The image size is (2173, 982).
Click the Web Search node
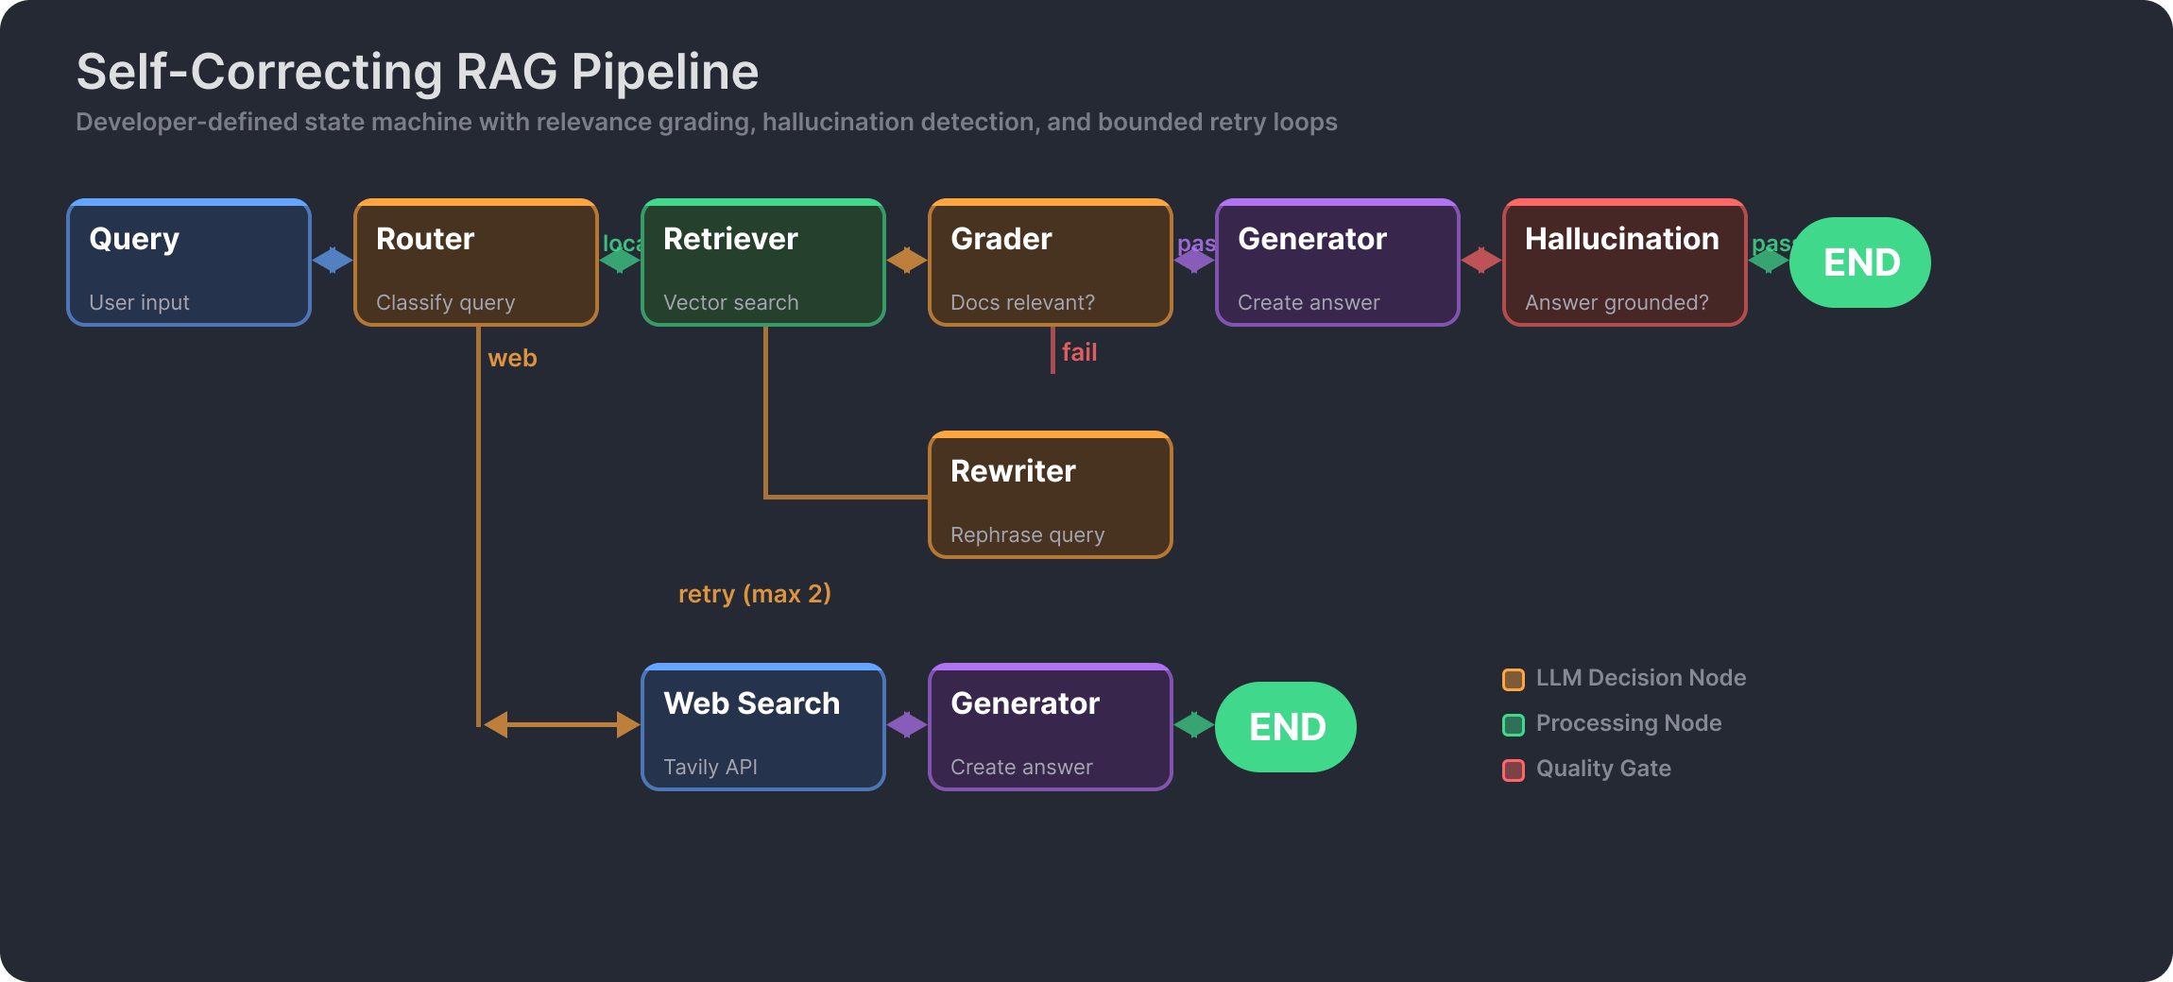tap(763, 727)
